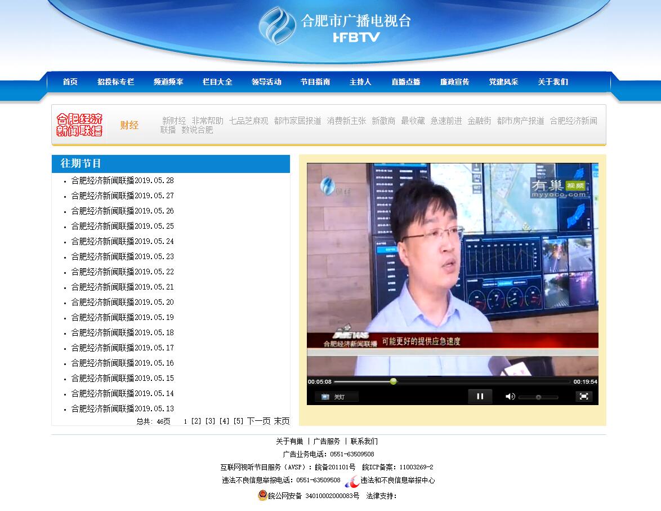Toggle the 关灯 lights-off mode
This screenshot has width=661, height=511.
pyautogui.click(x=336, y=397)
